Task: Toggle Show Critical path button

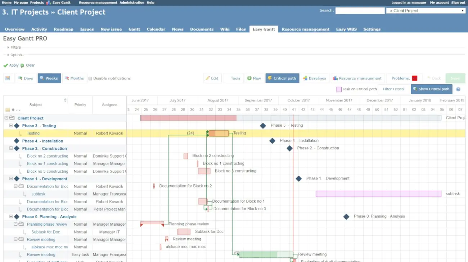Action: [431, 89]
